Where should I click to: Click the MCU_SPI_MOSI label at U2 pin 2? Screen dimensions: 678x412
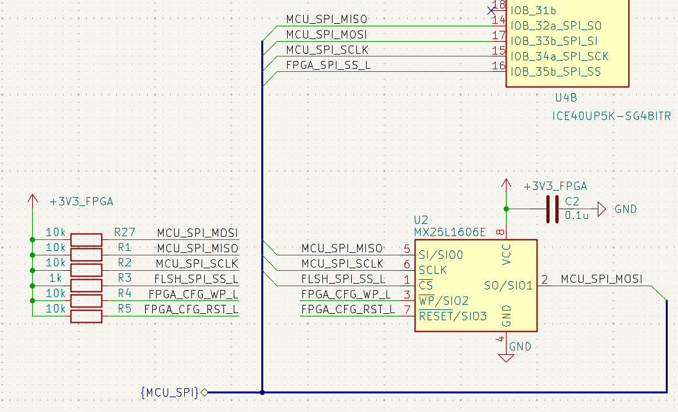point(602,279)
